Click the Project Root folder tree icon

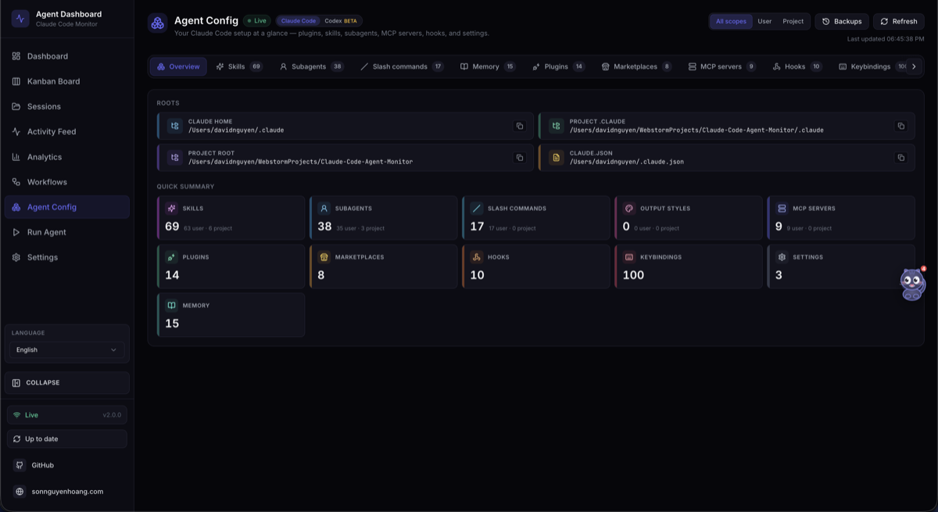[x=174, y=158]
